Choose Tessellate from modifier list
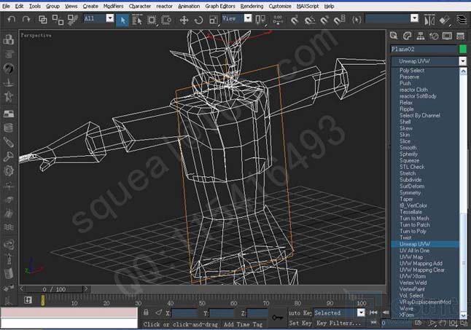 pyautogui.click(x=410, y=212)
